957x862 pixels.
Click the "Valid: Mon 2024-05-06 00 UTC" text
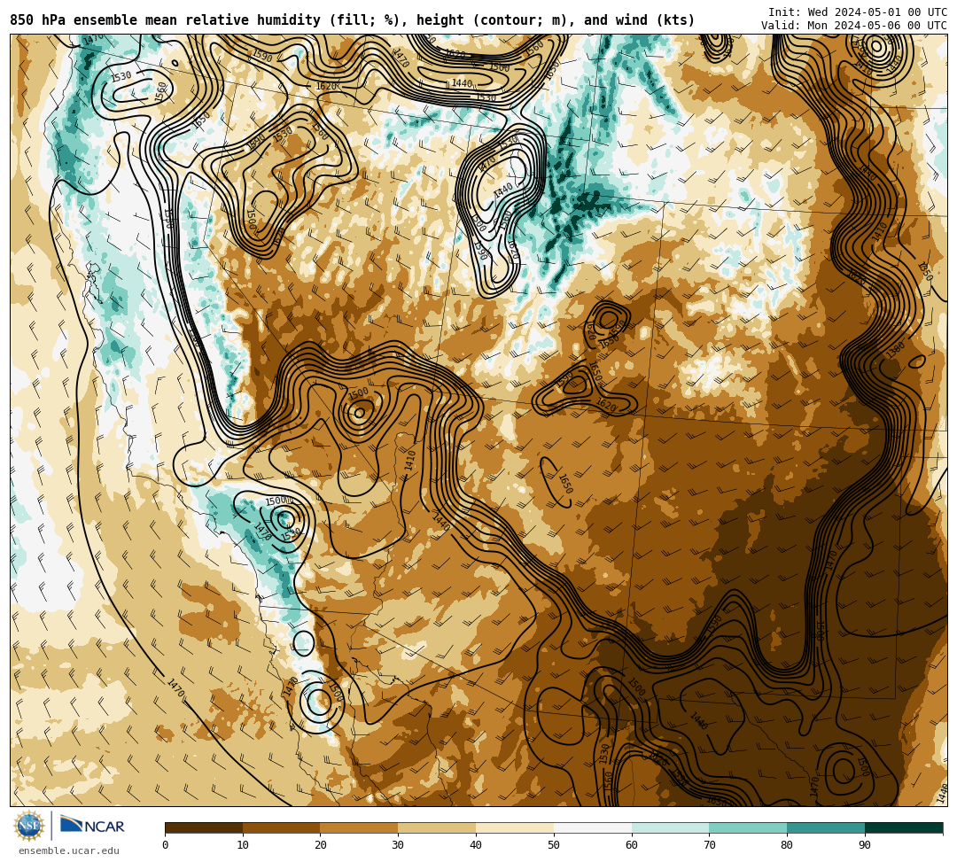coord(854,26)
